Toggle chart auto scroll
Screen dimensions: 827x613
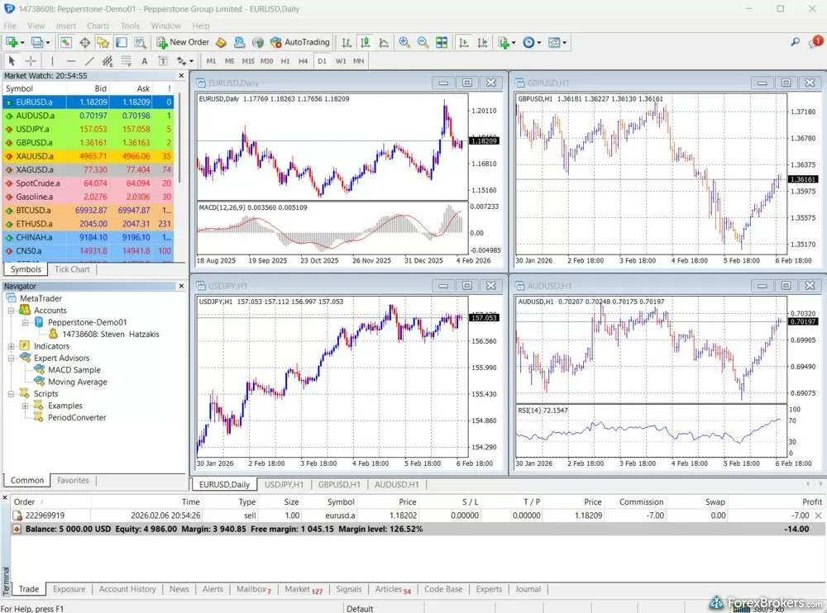click(464, 42)
